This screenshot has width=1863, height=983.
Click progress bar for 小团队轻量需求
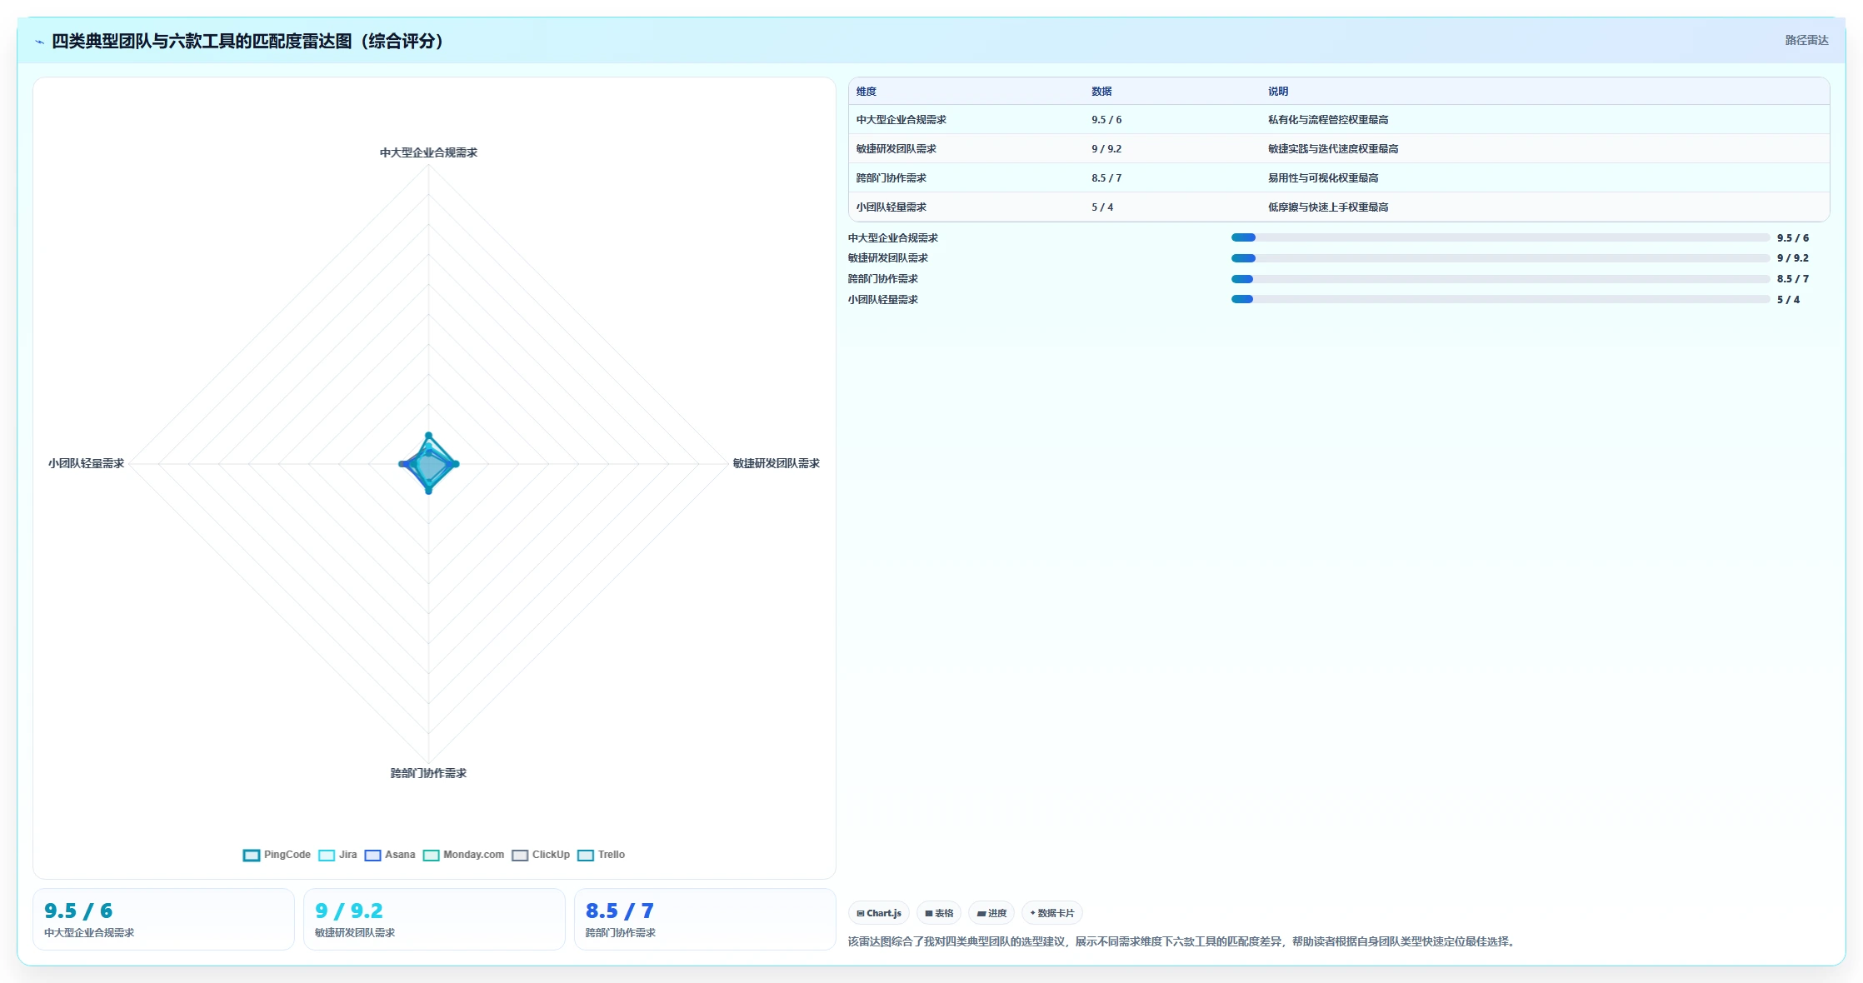[x=1501, y=299]
